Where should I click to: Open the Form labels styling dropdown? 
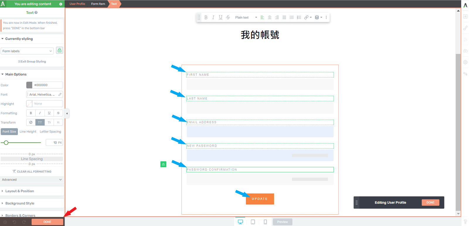(27, 51)
